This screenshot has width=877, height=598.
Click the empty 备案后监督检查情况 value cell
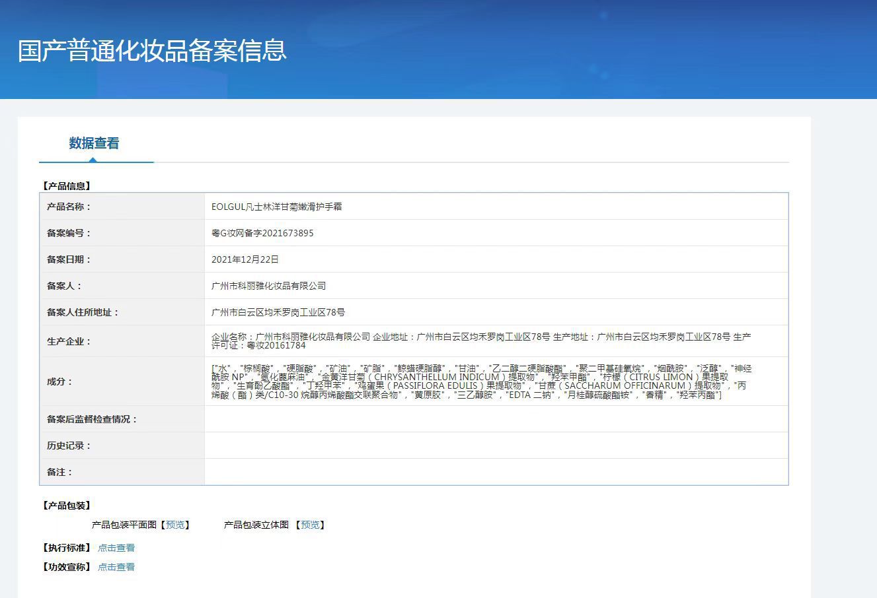click(496, 419)
